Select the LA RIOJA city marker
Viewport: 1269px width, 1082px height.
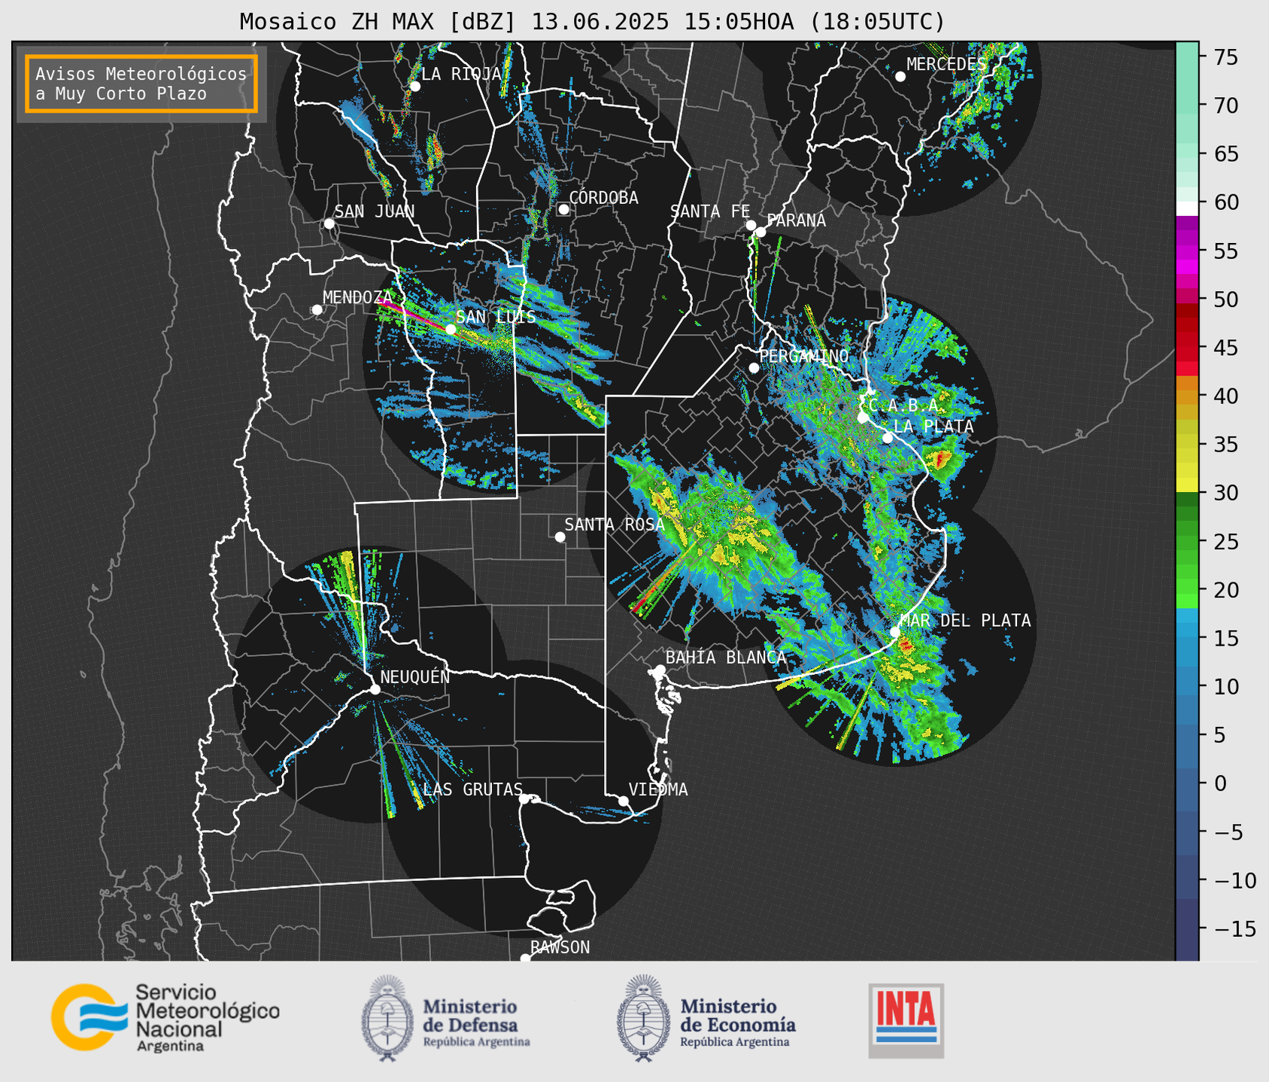(x=415, y=87)
